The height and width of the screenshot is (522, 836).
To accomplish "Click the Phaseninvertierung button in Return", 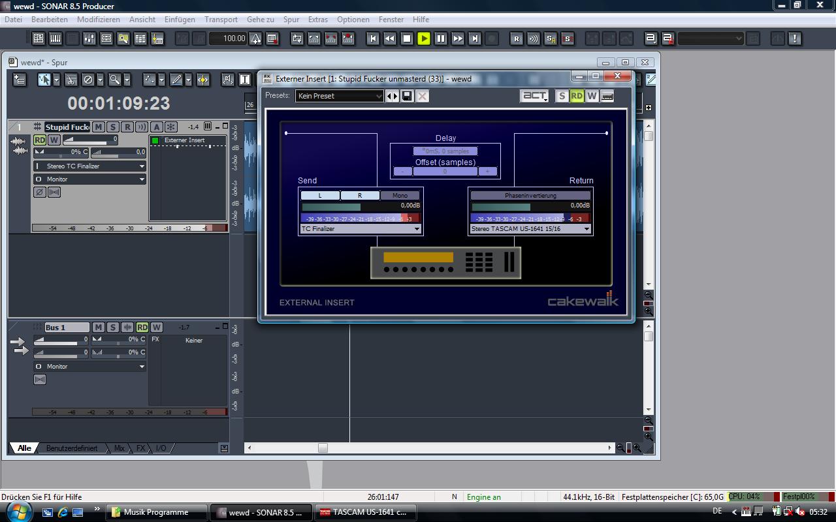I will (x=530, y=195).
